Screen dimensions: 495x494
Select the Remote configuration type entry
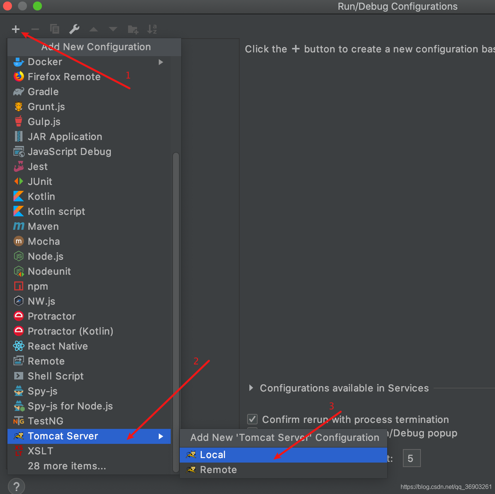pyautogui.click(x=89, y=361)
